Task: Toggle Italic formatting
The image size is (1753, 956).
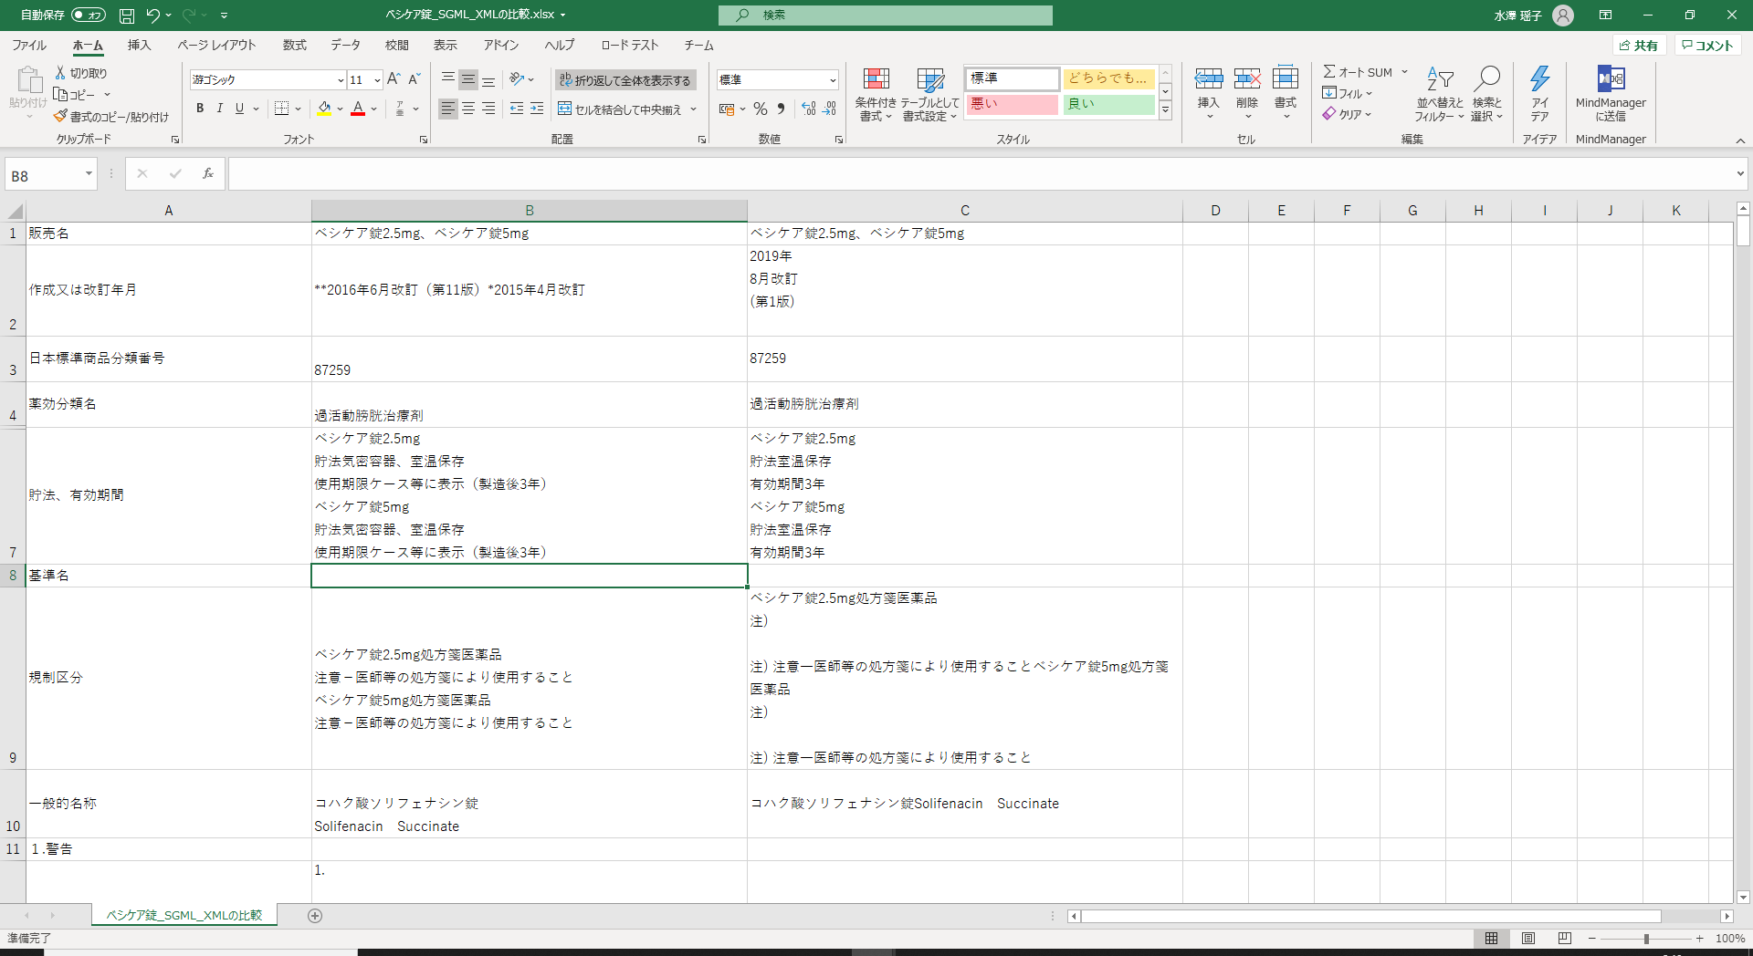Action: coord(219,109)
